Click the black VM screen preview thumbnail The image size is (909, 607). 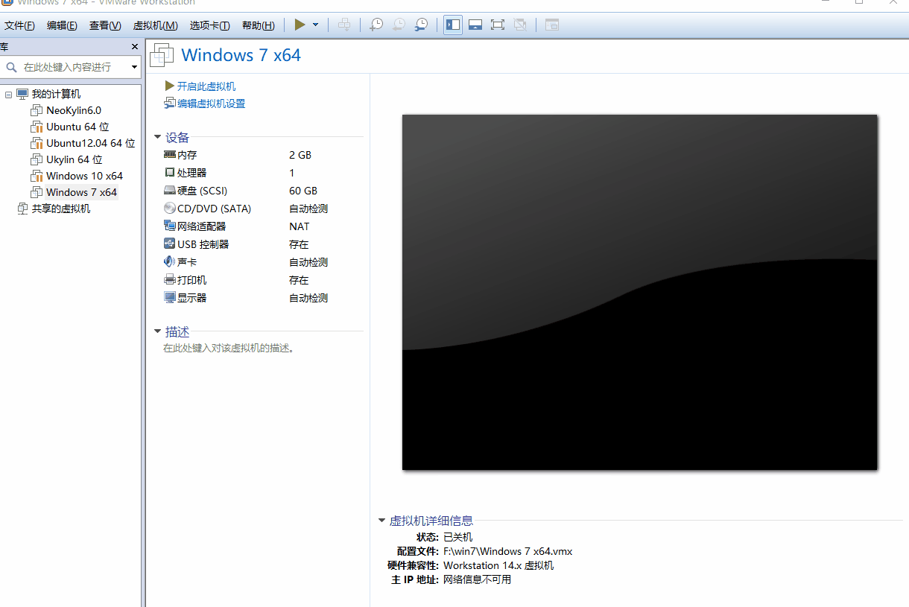639,292
